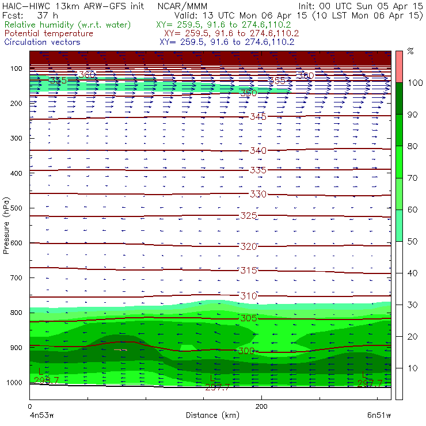Click the pink above-100% colorbar segment
Image resolution: width=426 pixels, height=426 pixels.
pos(399,67)
